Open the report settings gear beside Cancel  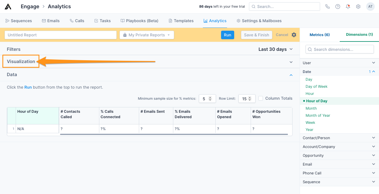click(x=294, y=35)
